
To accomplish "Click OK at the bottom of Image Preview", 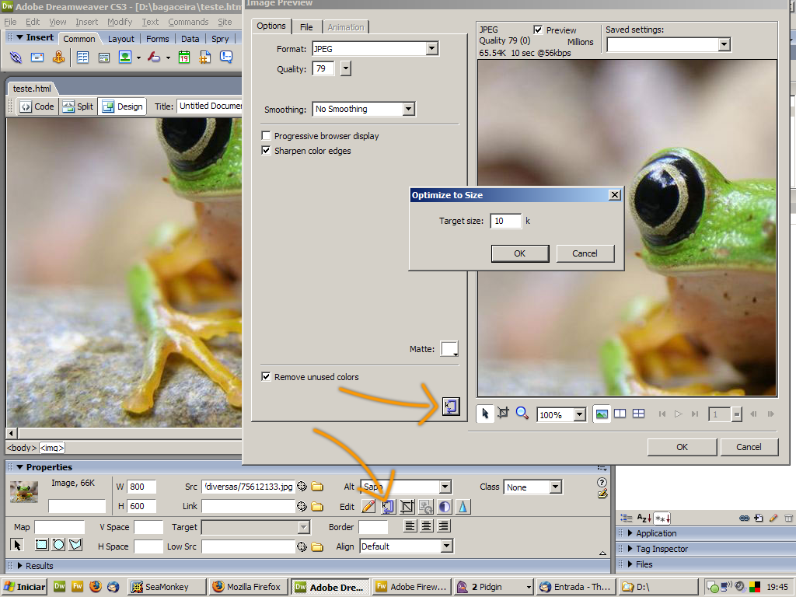I will pos(682,447).
